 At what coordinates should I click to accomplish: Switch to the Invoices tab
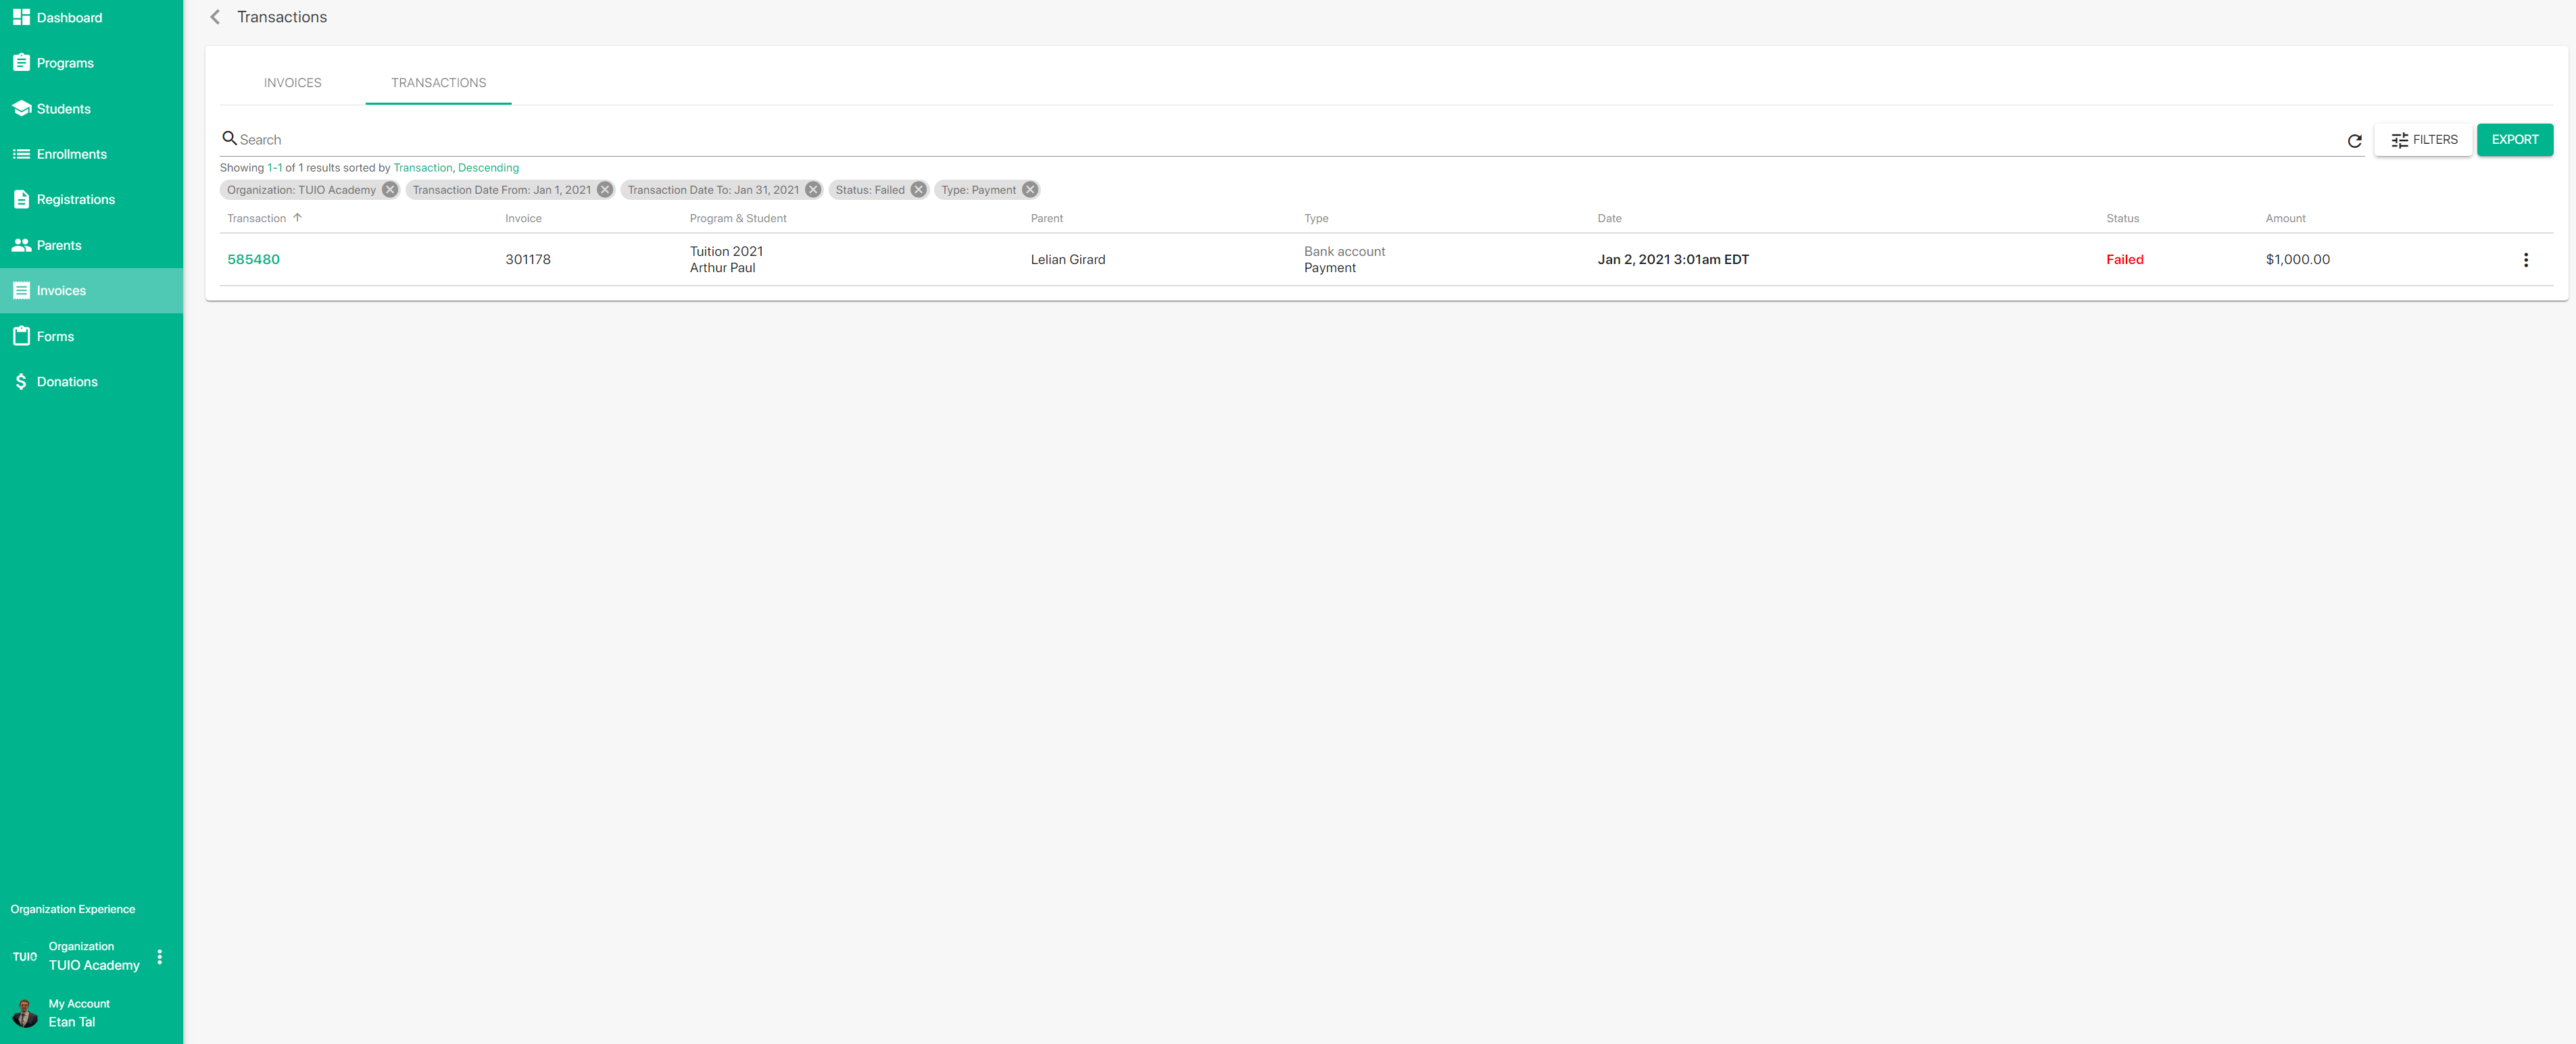coord(293,83)
